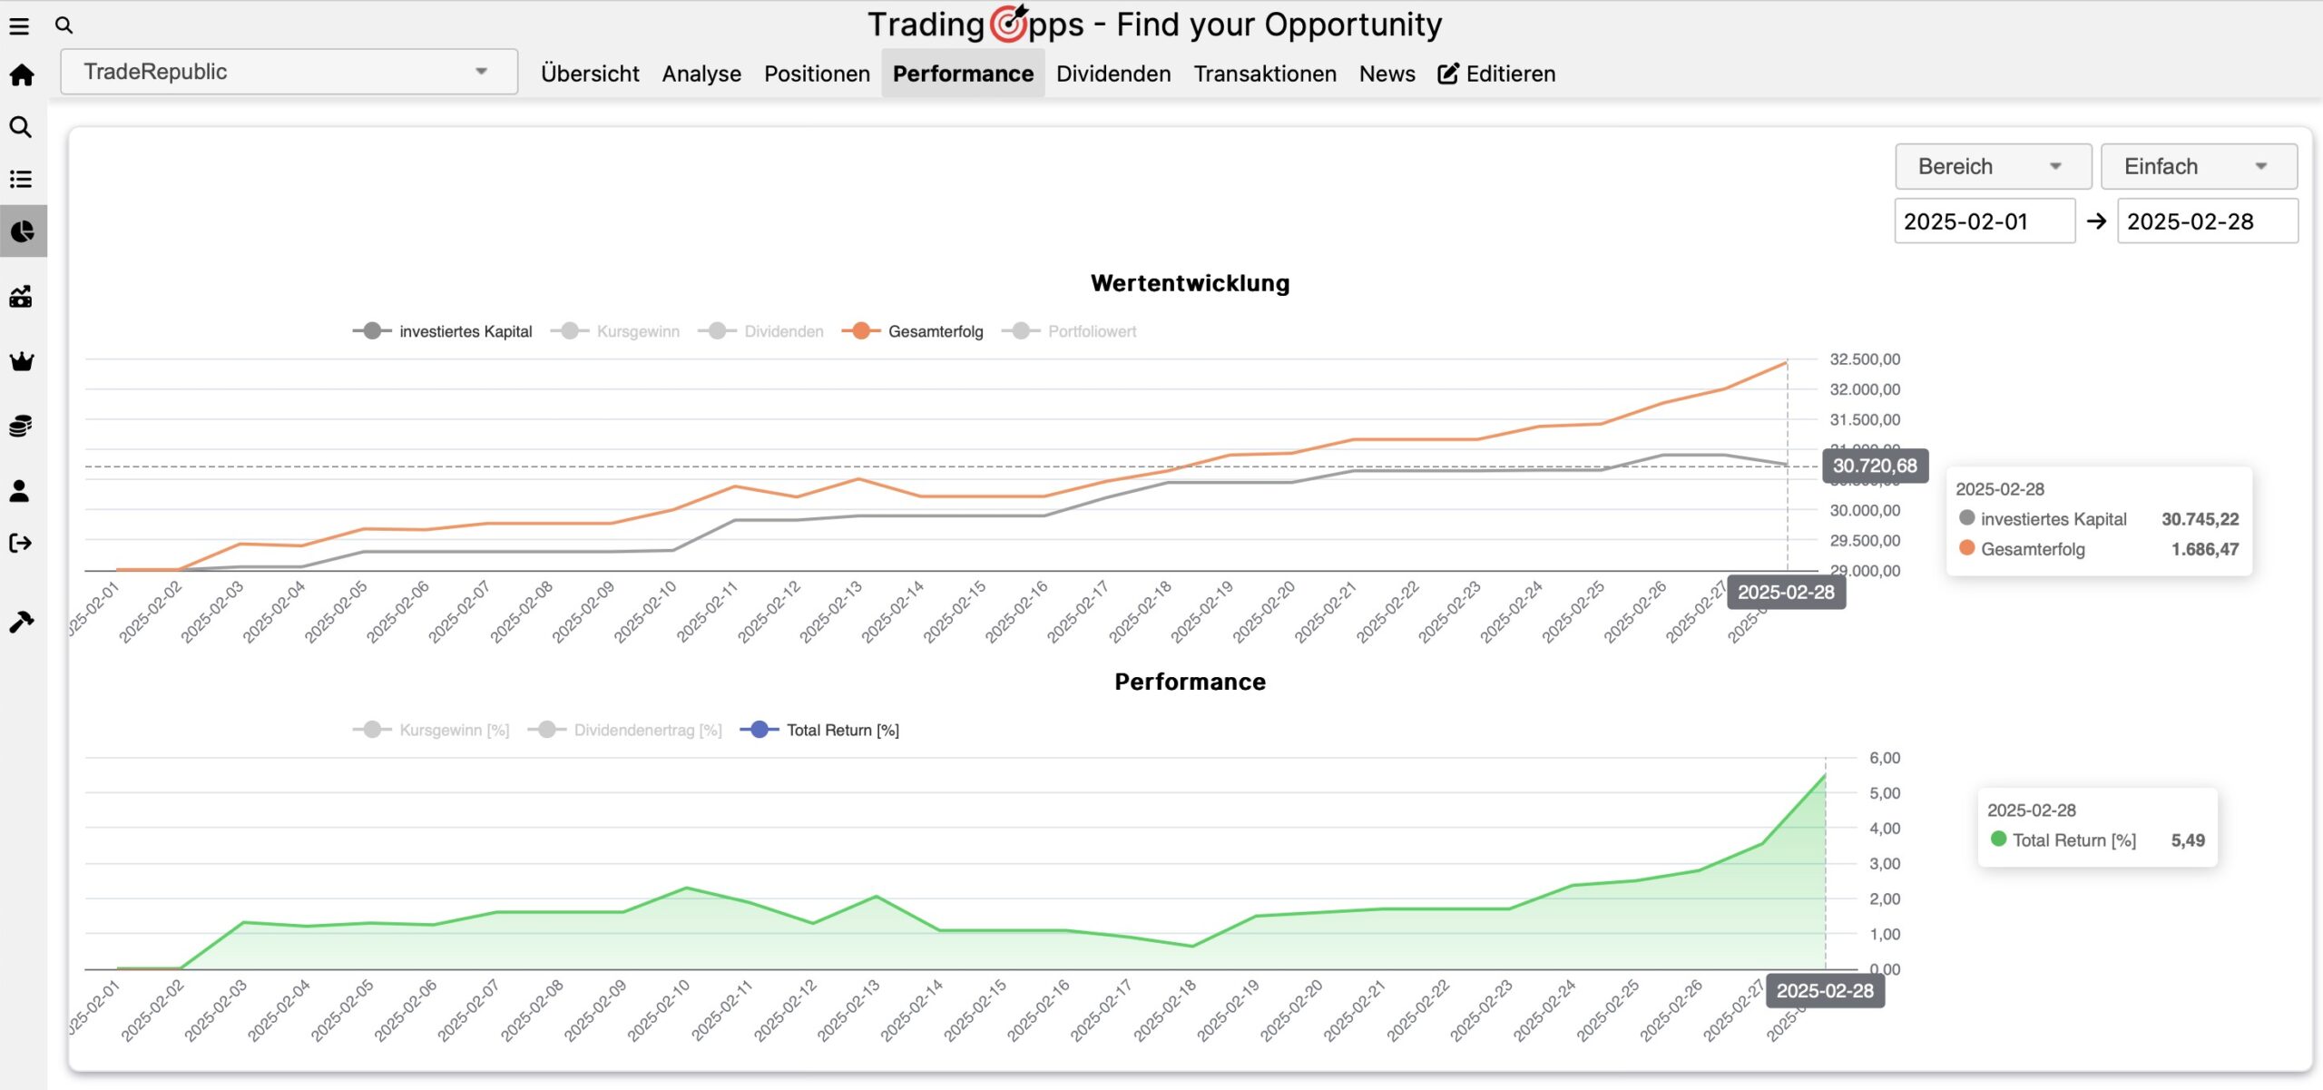
Task: Click the edit pencil icon next to Editieren
Action: [x=1448, y=74]
